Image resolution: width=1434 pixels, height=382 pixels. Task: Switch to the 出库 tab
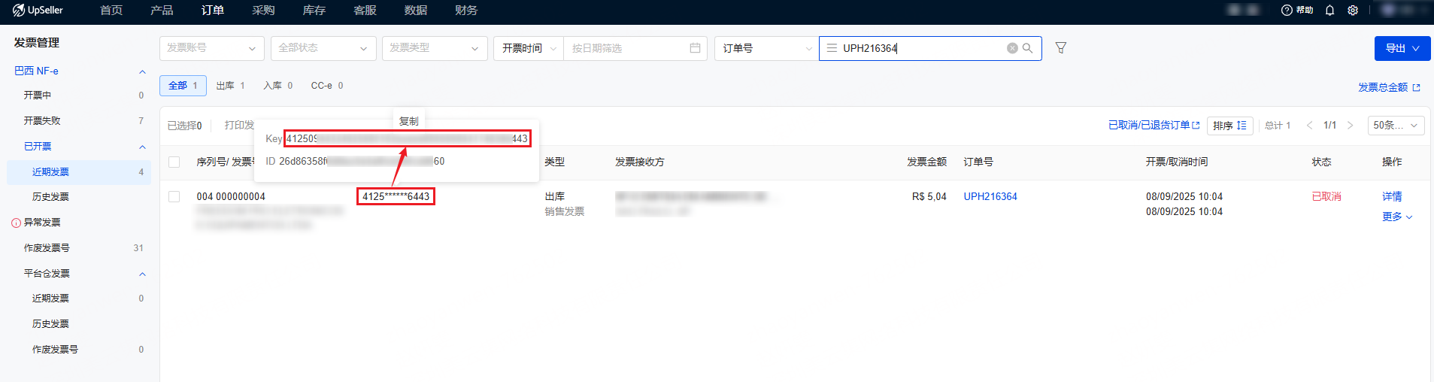230,86
